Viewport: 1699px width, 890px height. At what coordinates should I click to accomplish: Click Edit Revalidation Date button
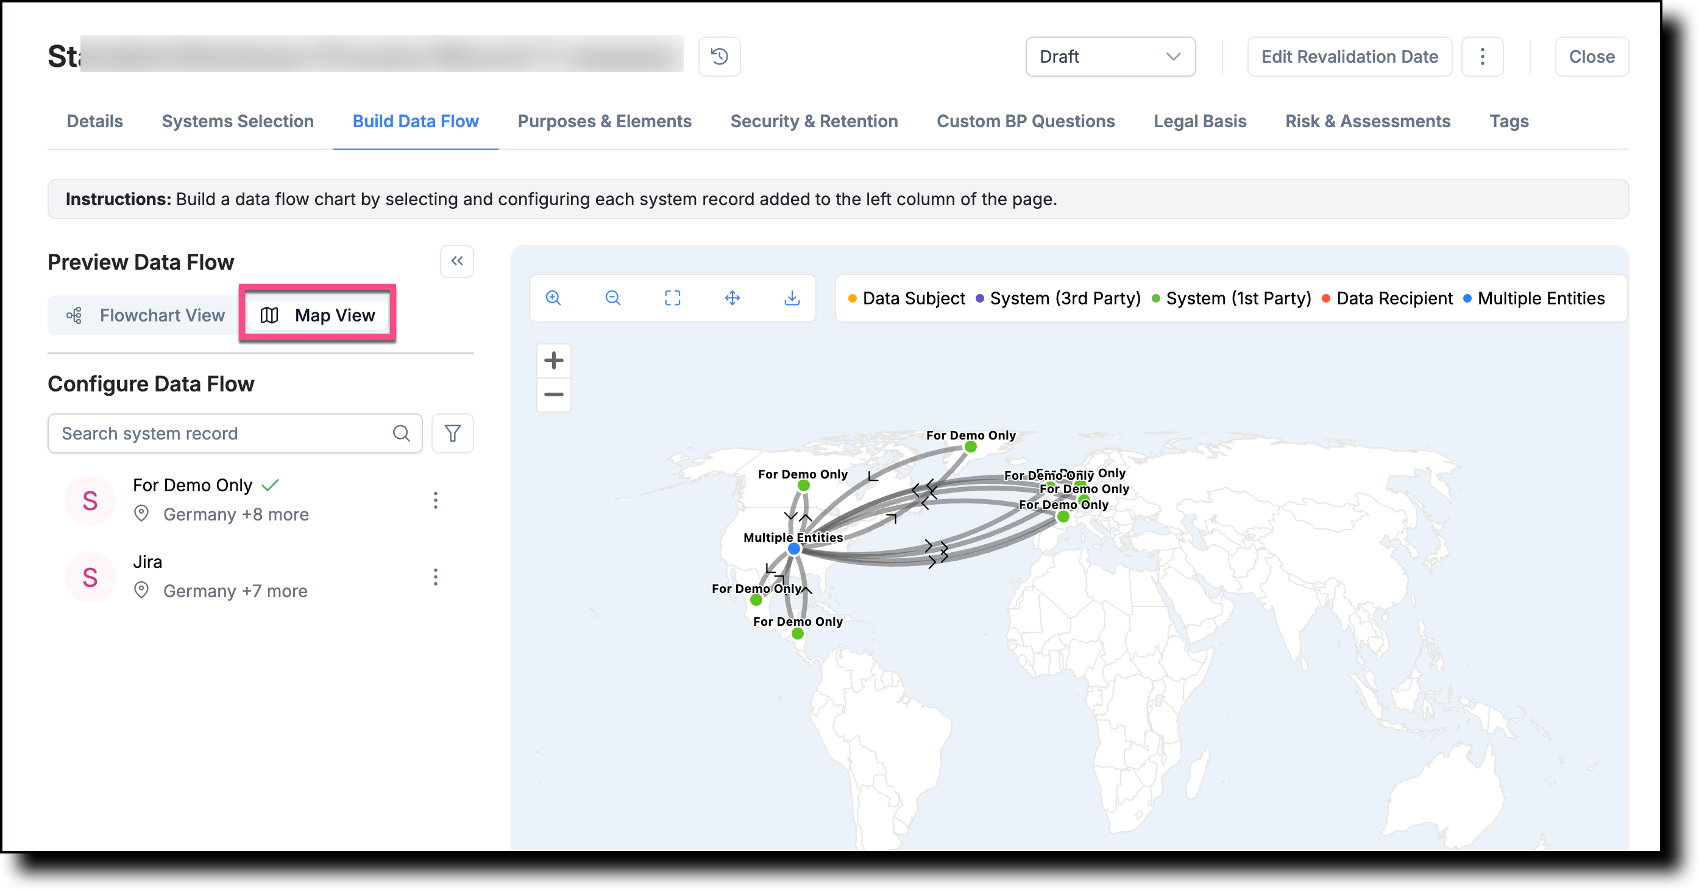1349,57
